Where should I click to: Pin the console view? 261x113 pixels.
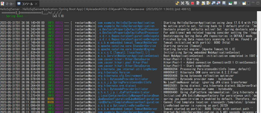point(230,3)
